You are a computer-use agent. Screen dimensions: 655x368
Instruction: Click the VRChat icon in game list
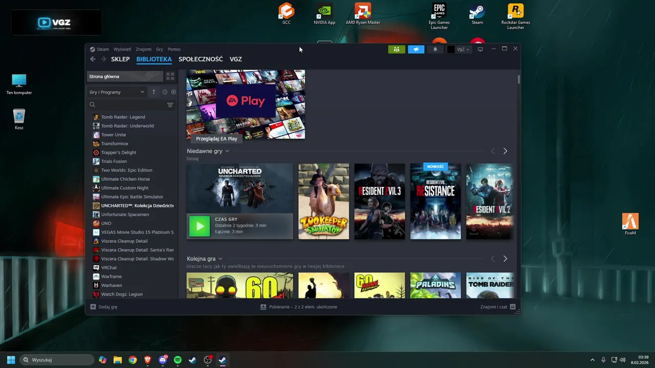pyautogui.click(x=96, y=268)
